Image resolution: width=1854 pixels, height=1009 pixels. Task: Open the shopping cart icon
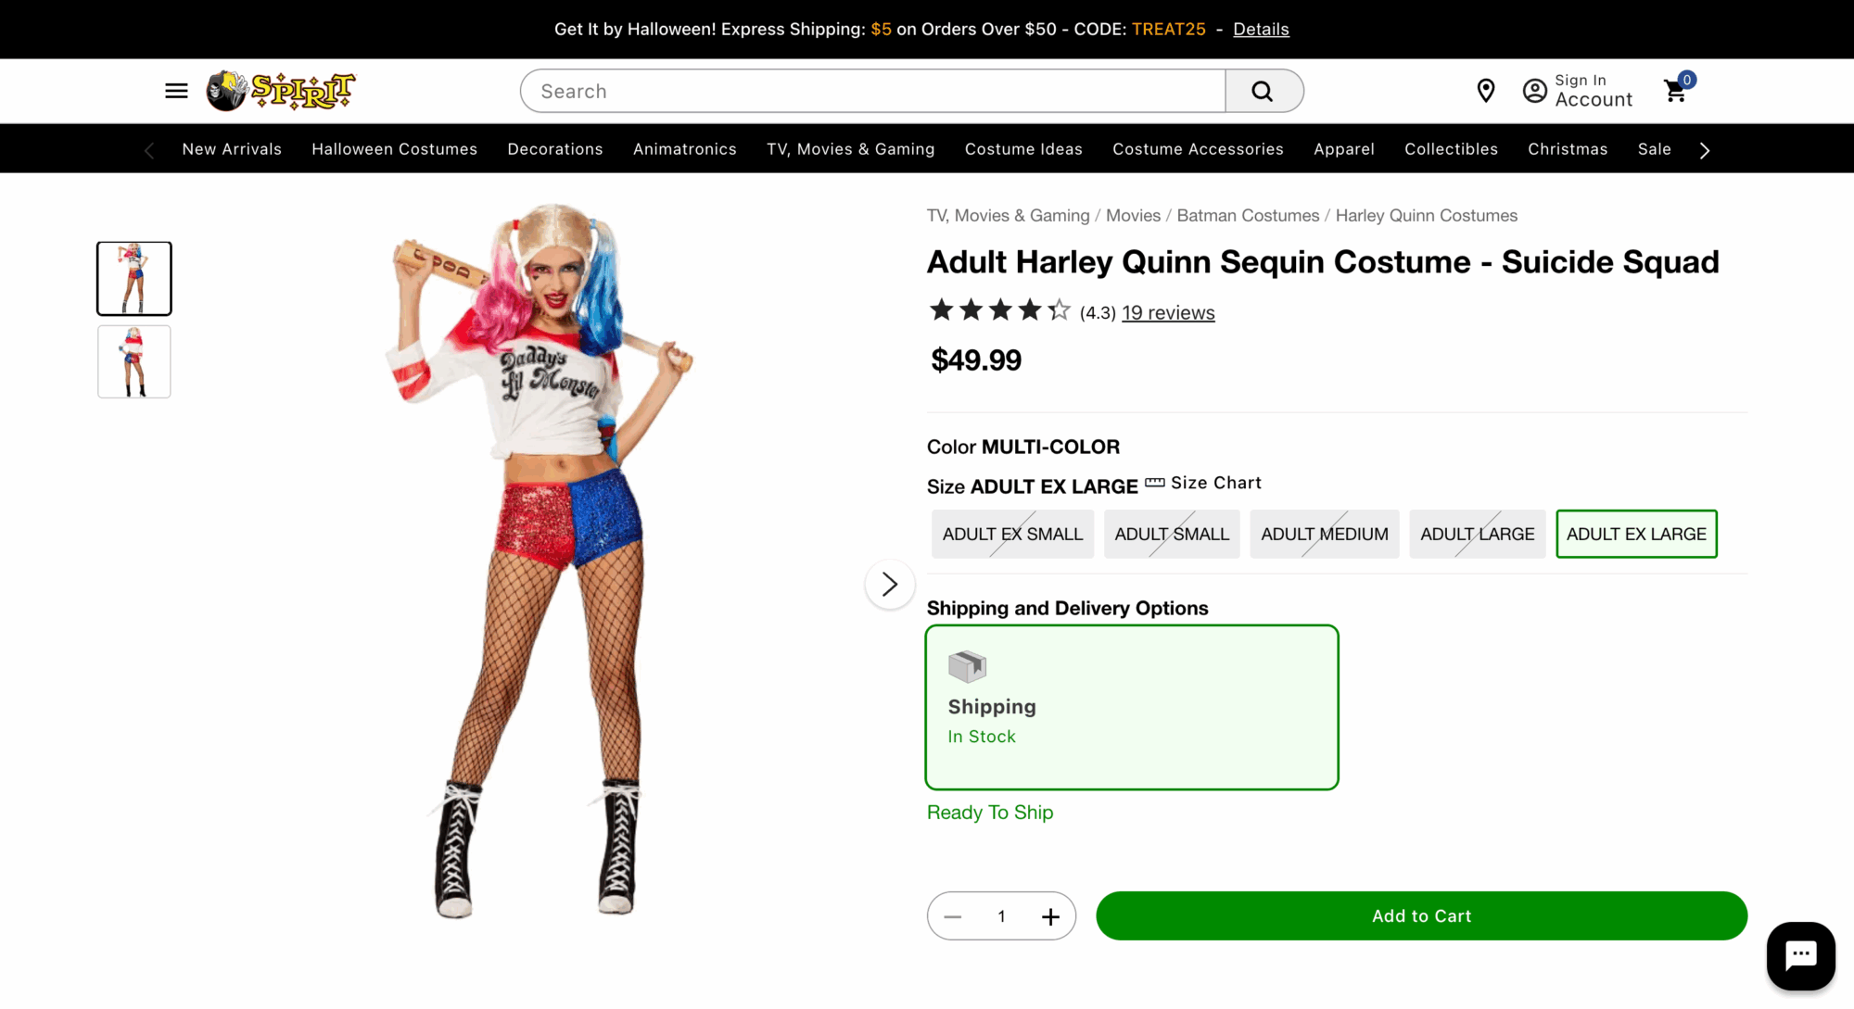(1676, 91)
